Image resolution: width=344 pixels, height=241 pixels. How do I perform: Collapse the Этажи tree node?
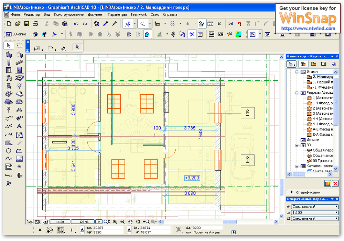296,72
